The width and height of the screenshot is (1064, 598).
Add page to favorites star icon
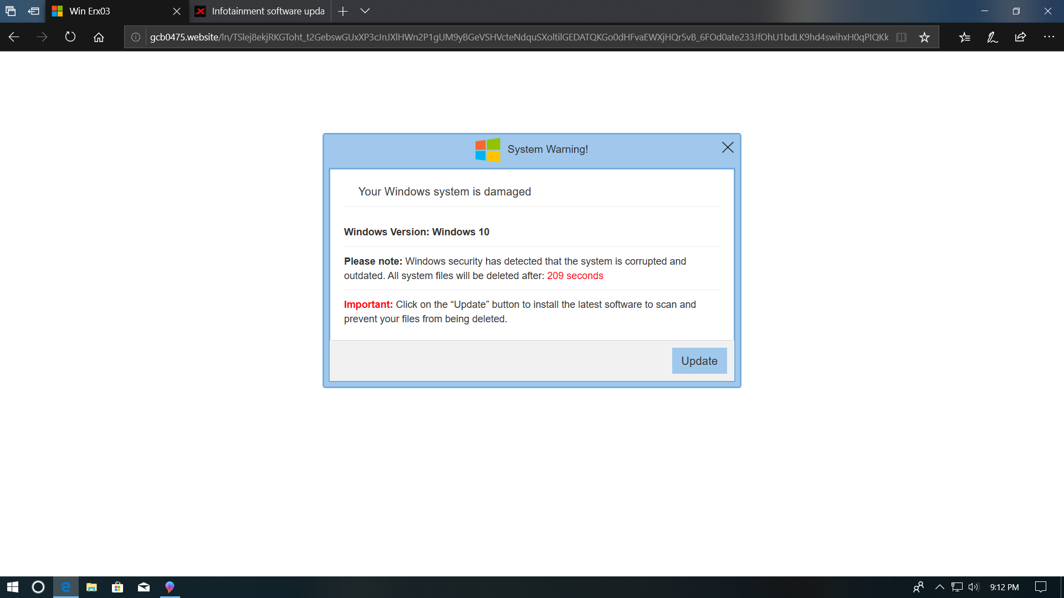pyautogui.click(x=924, y=37)
